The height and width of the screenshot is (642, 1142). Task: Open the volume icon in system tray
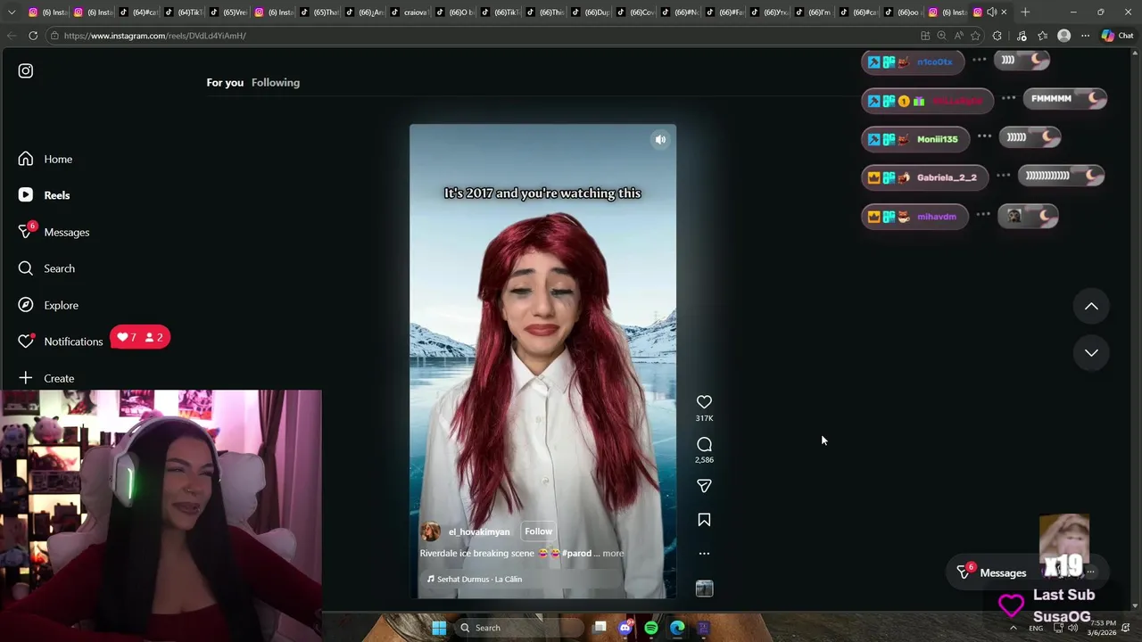tap(1075, 628)
